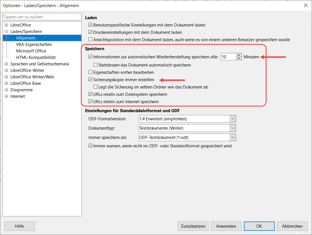Increase autosave minutes with up arrow
The image size is (312, 235).
pos(239,55)
